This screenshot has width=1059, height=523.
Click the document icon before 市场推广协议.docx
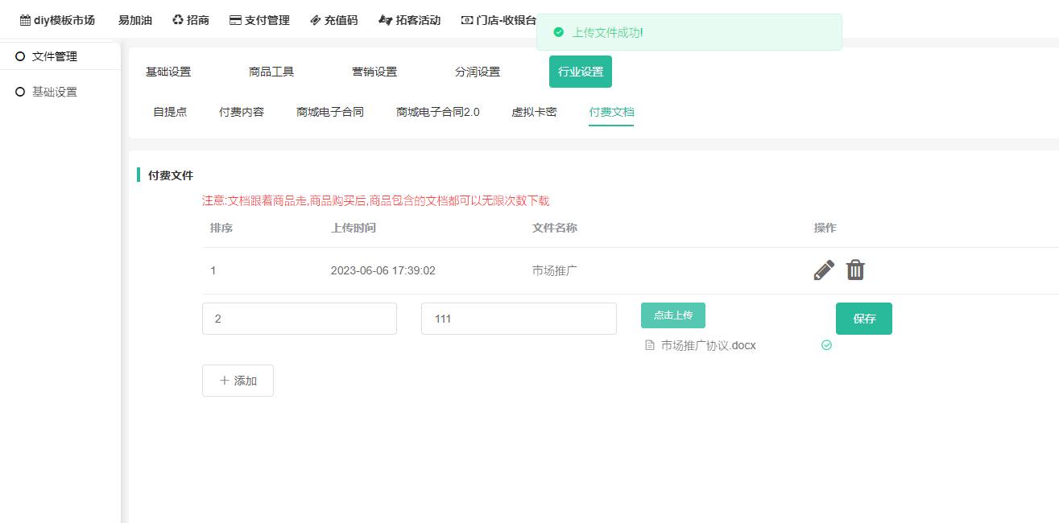coord(650,346)
